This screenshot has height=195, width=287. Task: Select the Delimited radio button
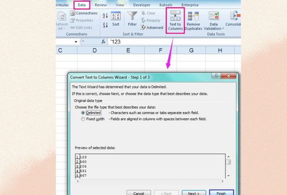(x=83, y=113)
